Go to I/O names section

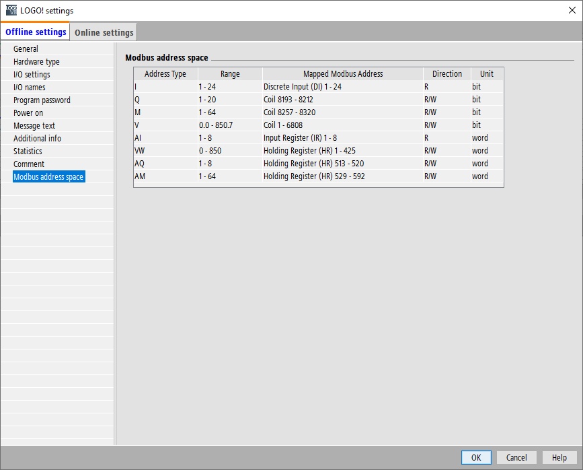pyautogui.click(x=30, y=87)
